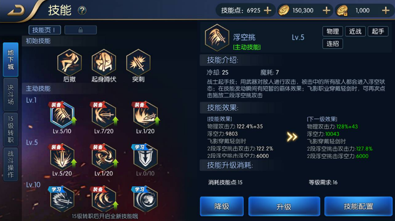Select the 突刺 skill icon
The width and height of the screenshot is (395, 221).
138,63
